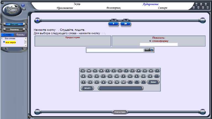
Task: Tap the Ü key right of P
Action: 145,71
